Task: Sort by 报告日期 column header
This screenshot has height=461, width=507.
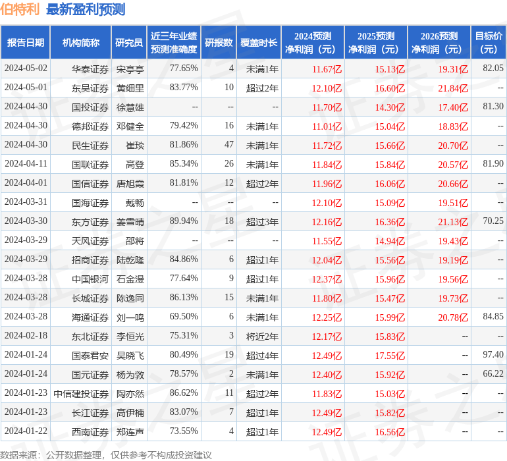Action: [26, 43]
